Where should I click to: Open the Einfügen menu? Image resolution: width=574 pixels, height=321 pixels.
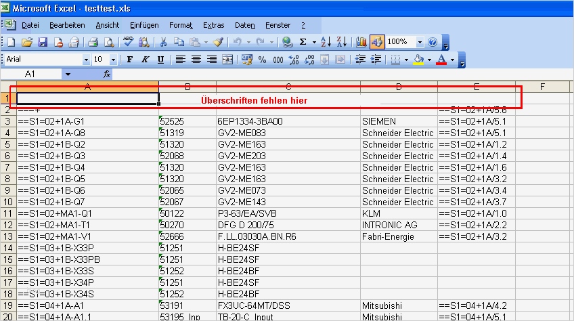(144, 25)
